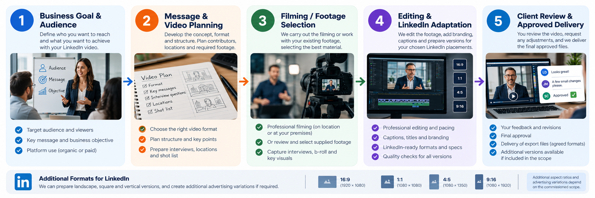Click the Business Goal & Audience heading
The height and width of the screenshot is (198, 595).
click(x=71, y=20)
